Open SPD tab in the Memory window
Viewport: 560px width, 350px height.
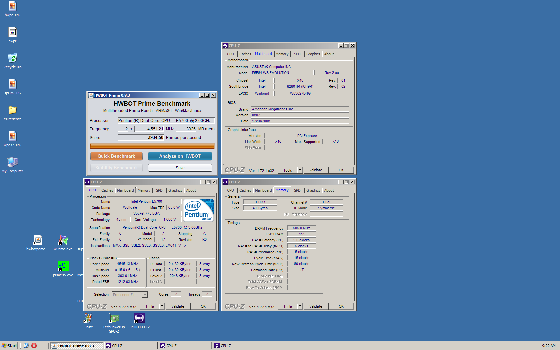[x=297, y=190]
